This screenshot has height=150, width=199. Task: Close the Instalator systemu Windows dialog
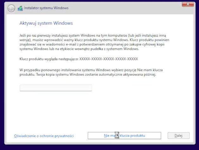188,4
